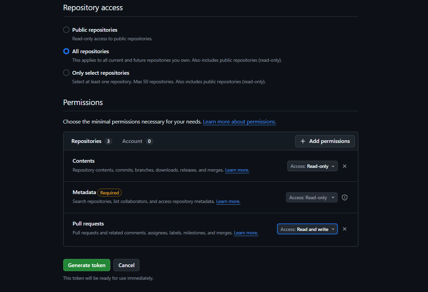428x292 pixels.
Task: Remove the Contents permission with X icon
Action: click(x=345, y=166)
